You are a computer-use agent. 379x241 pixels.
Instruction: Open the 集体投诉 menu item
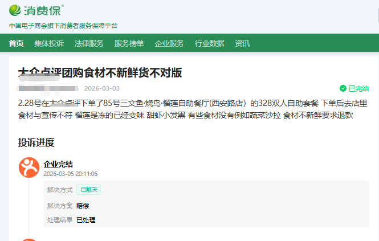tap(49, 43)
